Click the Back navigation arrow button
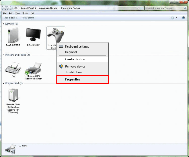The width and height of the screenshot is (189, 157). [4, 8]
